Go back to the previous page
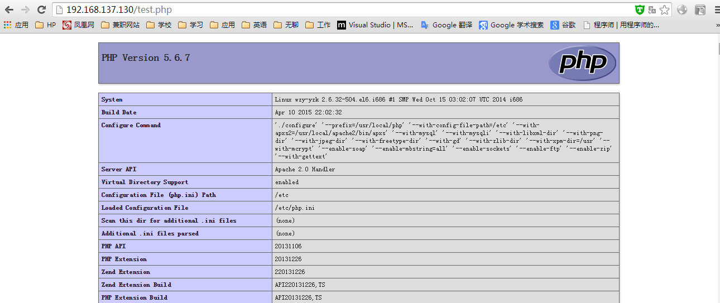 9,9
